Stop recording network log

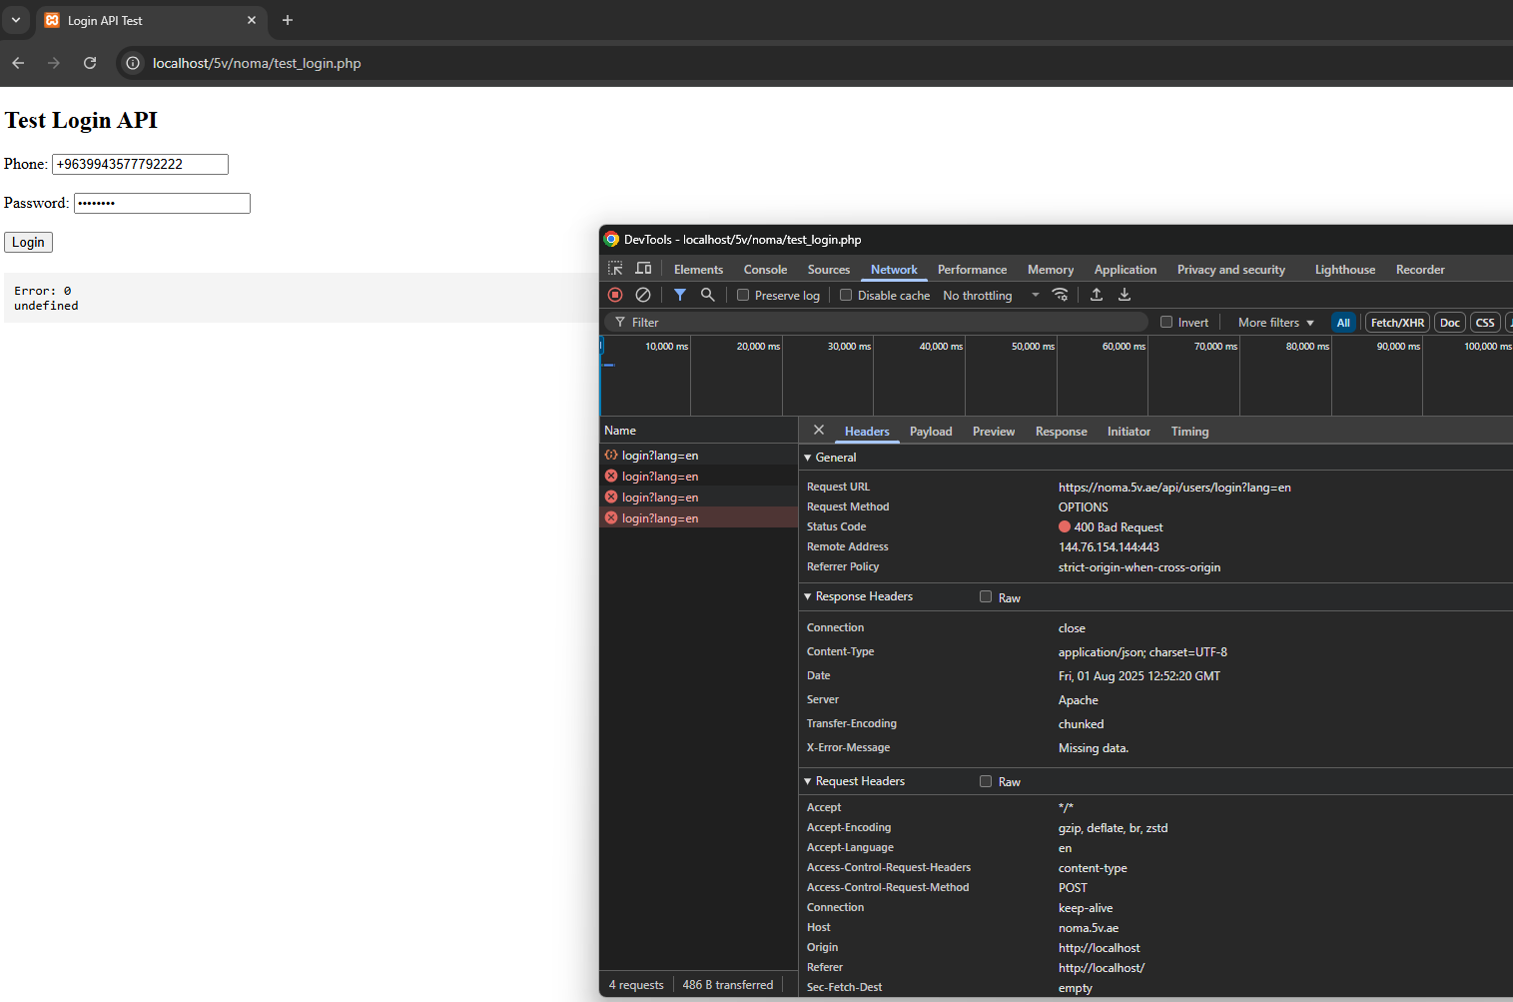[x=615, y=295]
